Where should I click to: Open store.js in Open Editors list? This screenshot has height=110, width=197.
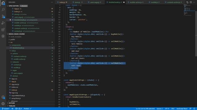tap(30, 14)
